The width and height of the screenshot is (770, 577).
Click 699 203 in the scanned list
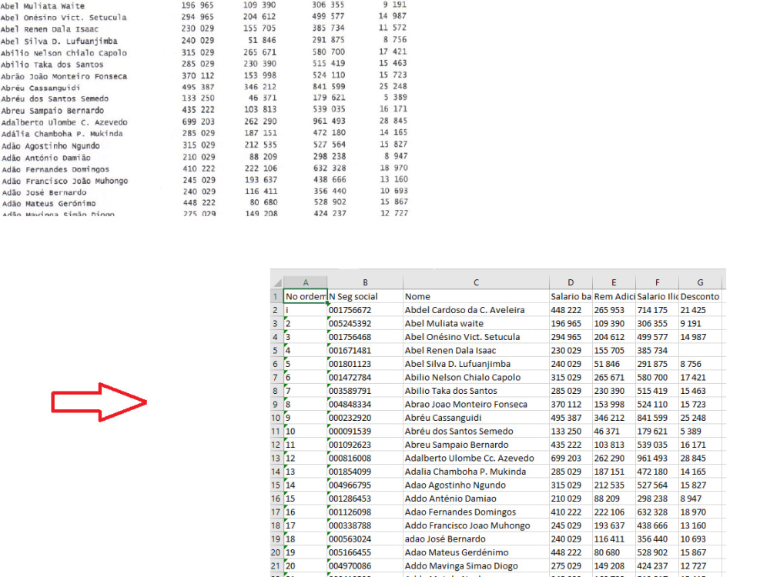pyautogui.click(x=198, y=122)
